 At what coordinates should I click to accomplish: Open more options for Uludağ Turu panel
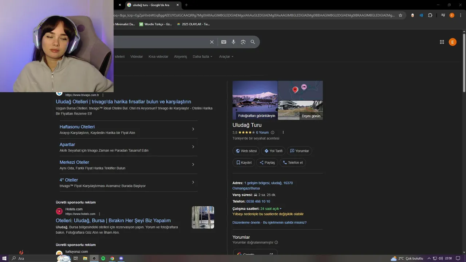click(283, 132)
